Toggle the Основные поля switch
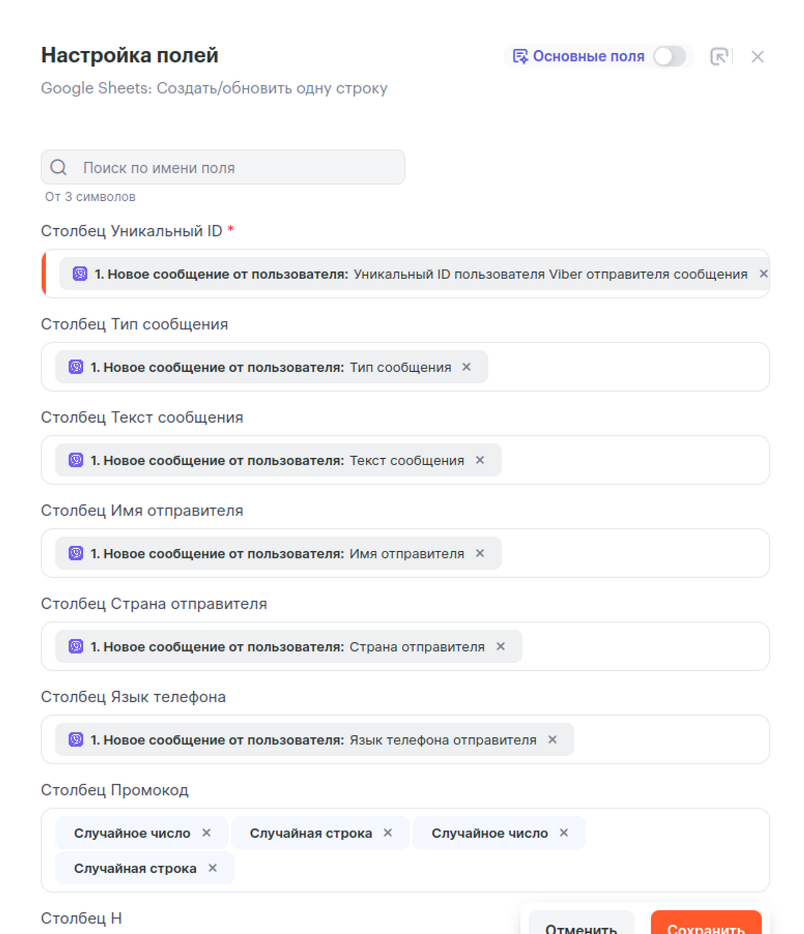The image size is (804, 934). (669, 57)
